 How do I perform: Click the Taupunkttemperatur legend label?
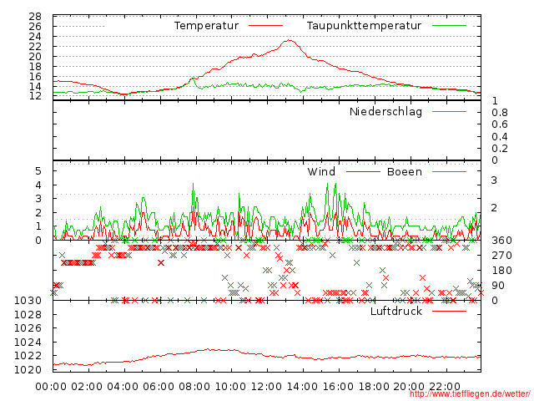(x=364, y=26)
